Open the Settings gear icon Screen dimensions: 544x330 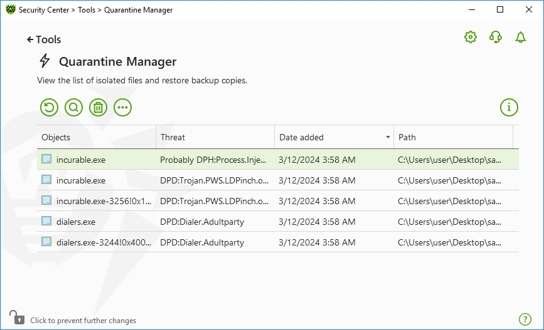(x=471, y=37)
